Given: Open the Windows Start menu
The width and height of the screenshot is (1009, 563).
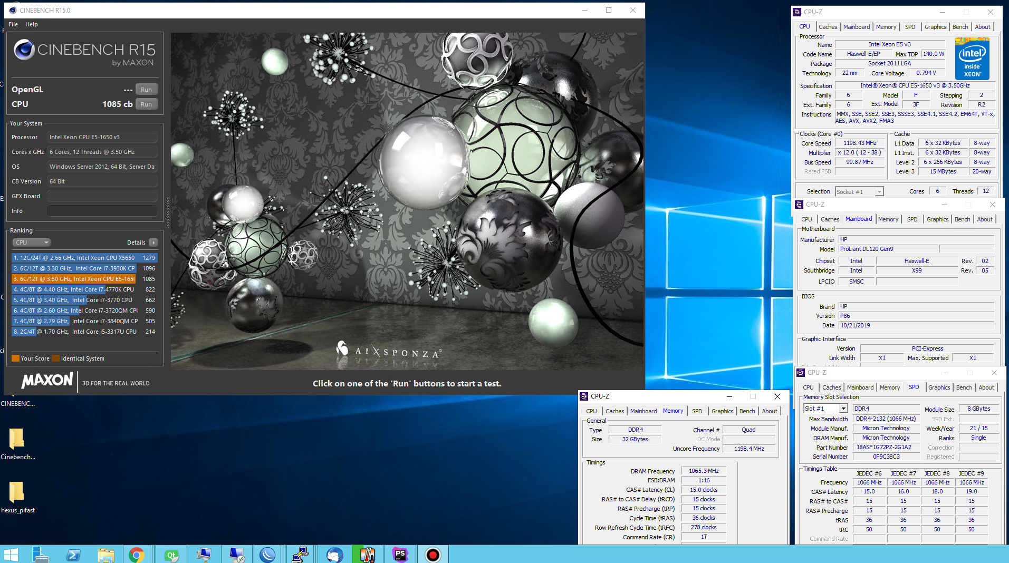Looking at the screenshot, I should point(11,554).
